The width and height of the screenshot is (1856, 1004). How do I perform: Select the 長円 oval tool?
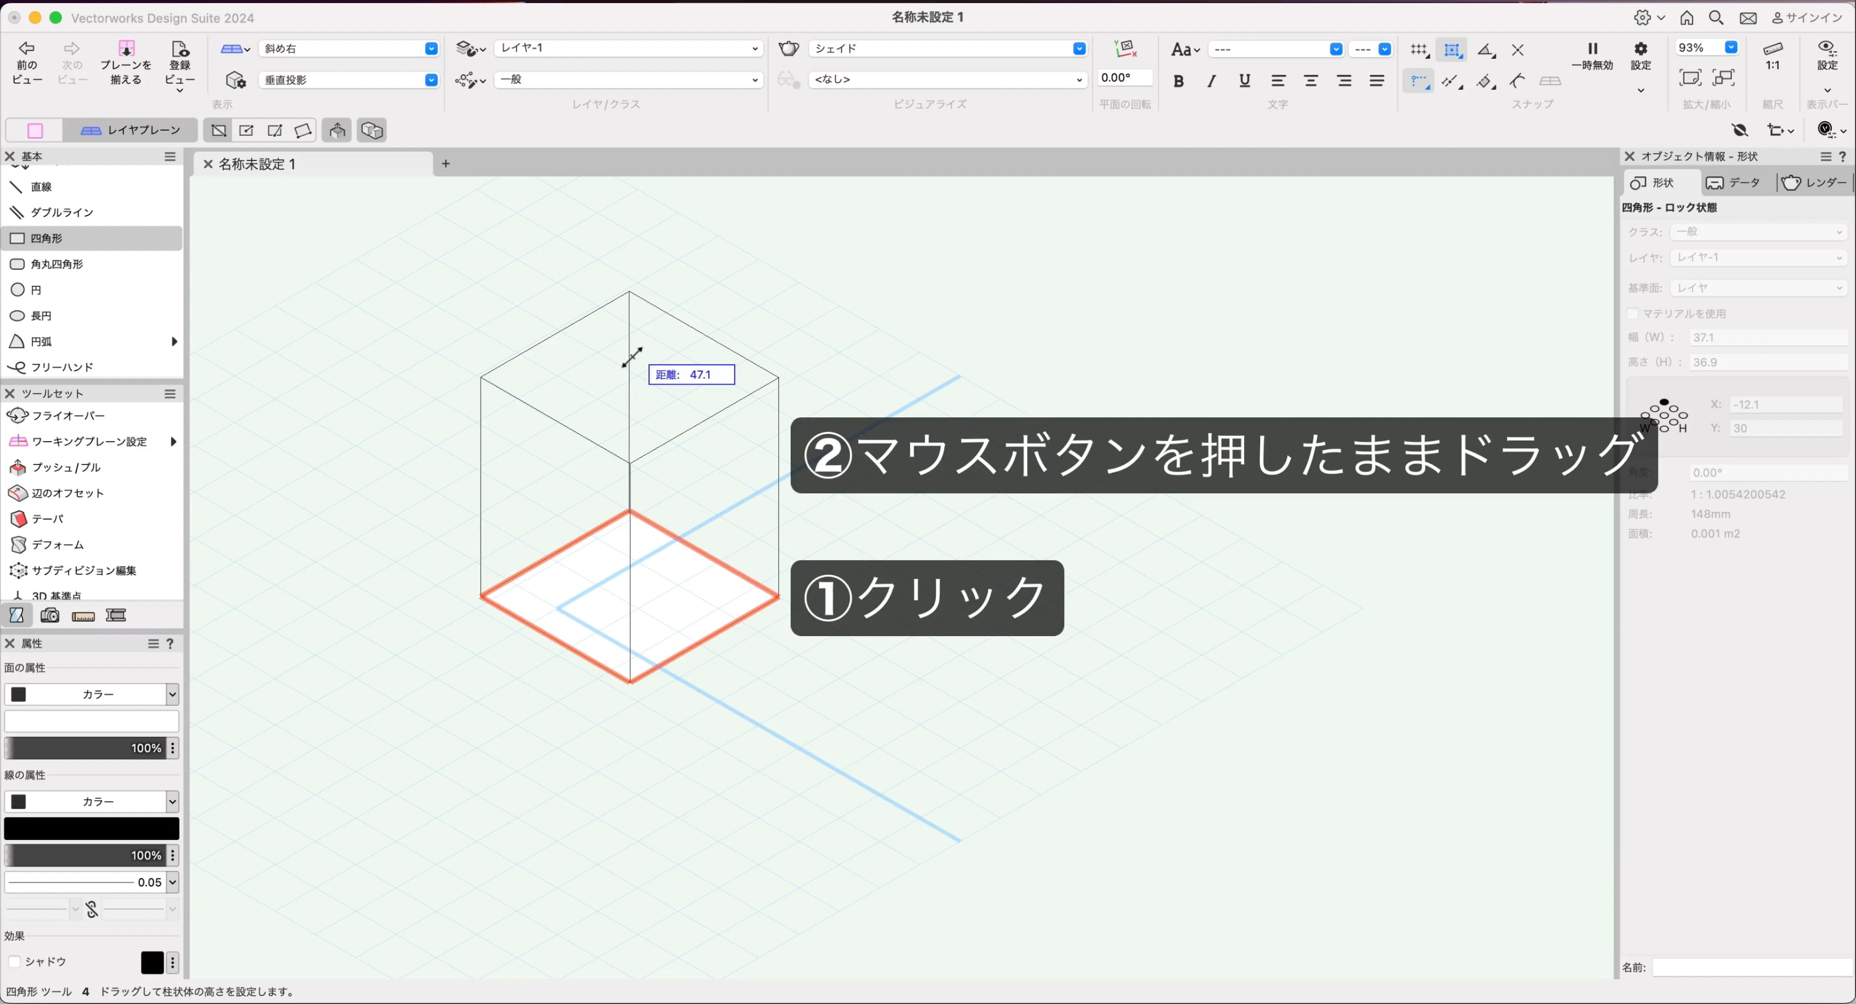[x=91, y=316]
